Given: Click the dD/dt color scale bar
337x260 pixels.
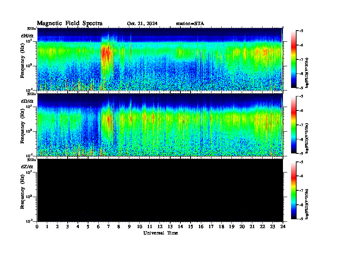Looking at the screenshot, I should (294, 125).
